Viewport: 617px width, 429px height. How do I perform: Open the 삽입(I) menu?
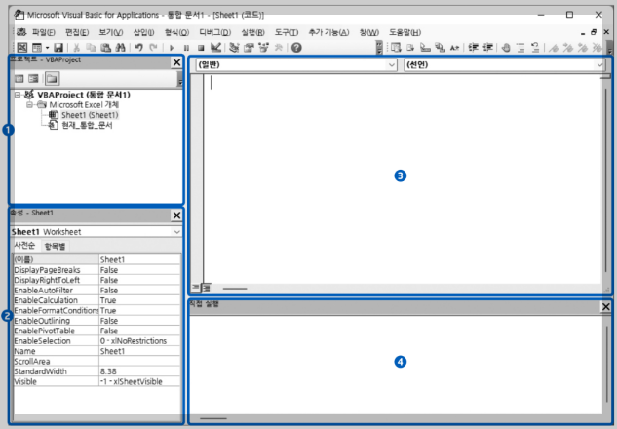point(144,32)
